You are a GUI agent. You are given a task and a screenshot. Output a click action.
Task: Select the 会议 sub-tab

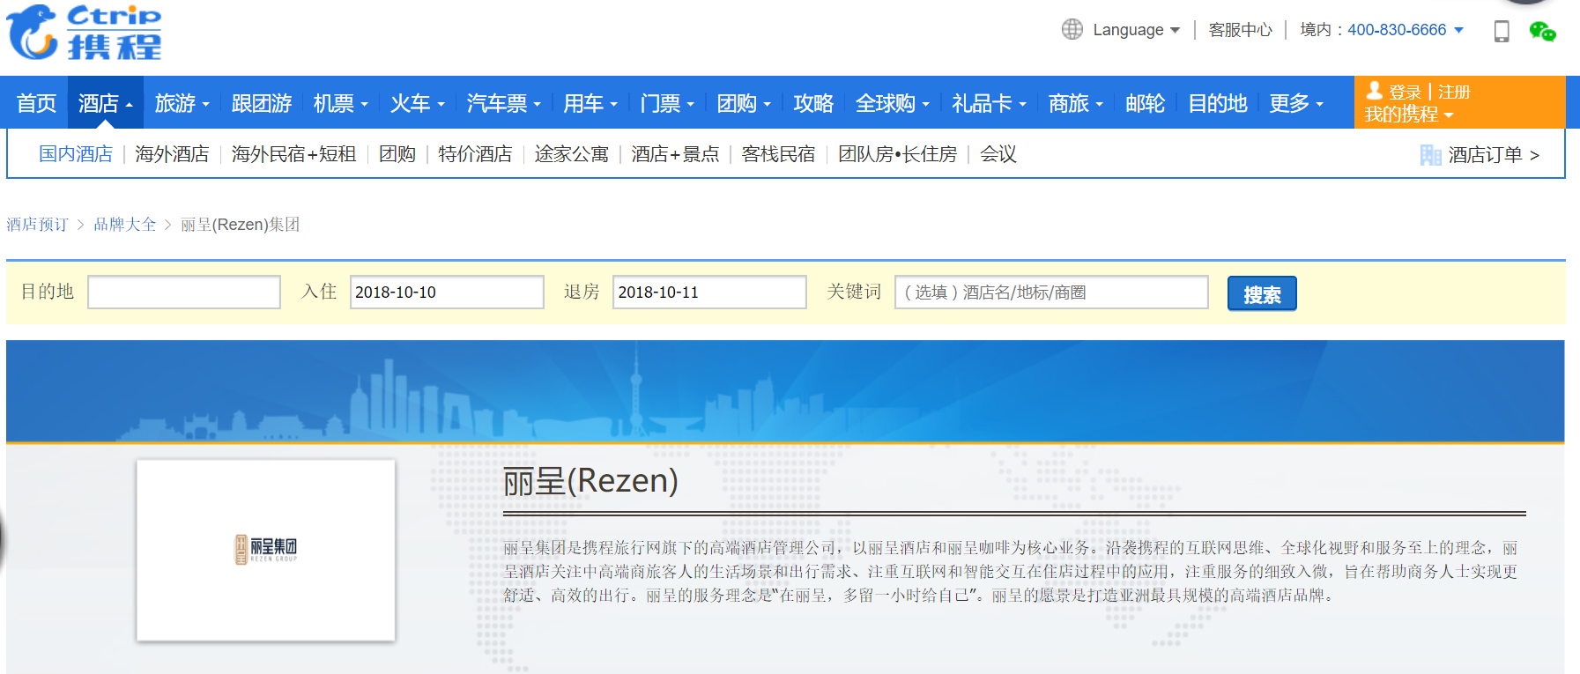click(x=998, y=154)
